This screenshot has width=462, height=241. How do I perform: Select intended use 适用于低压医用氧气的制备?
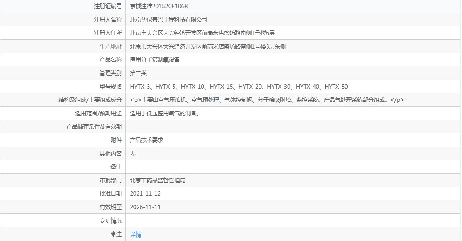click(x=165, y=113)
